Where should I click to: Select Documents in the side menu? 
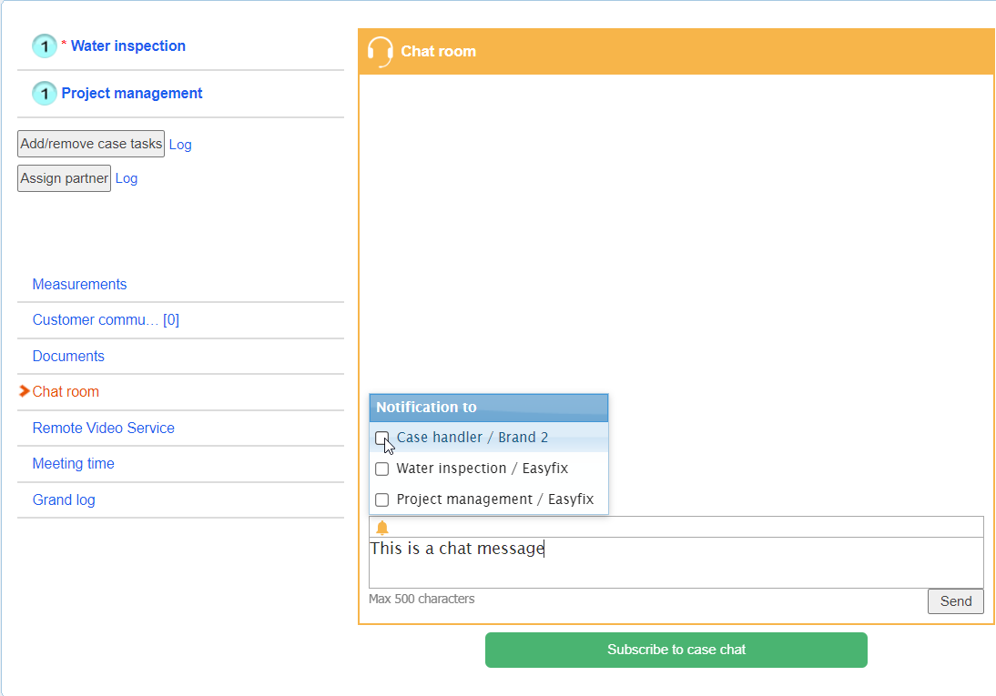(68, 357)
